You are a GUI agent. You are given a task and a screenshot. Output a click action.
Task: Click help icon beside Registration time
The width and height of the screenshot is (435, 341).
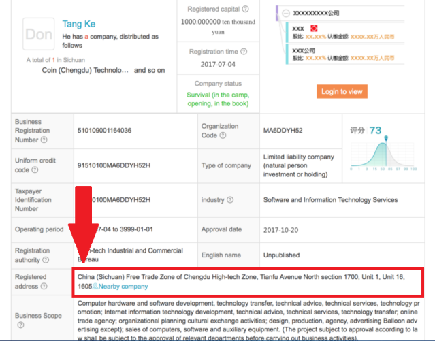point(245,50)
